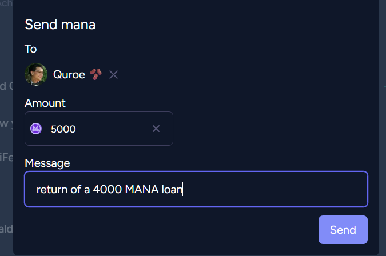Click the Quroe recipient name

(69, 74)
